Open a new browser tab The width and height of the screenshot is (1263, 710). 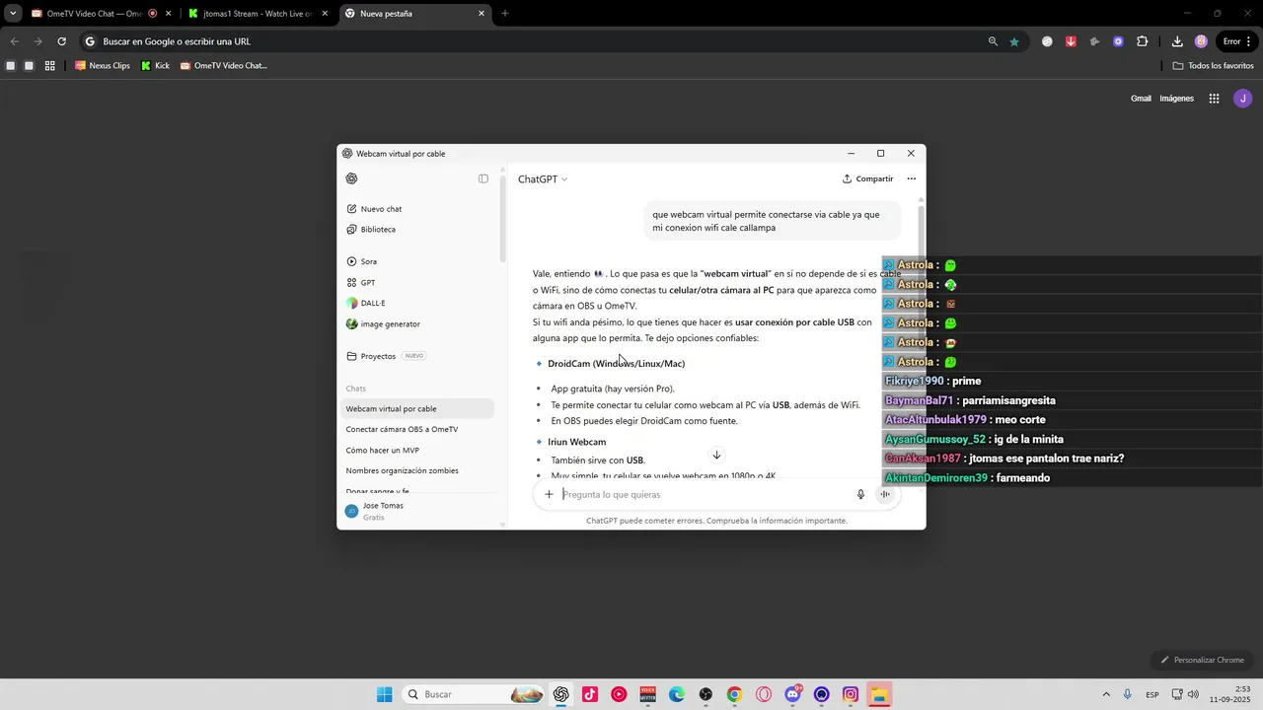coord(505,14)
